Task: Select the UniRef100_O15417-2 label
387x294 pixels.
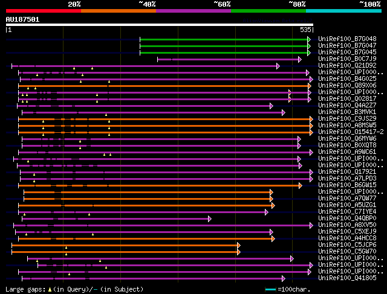Action: click(x=351, y=132)
